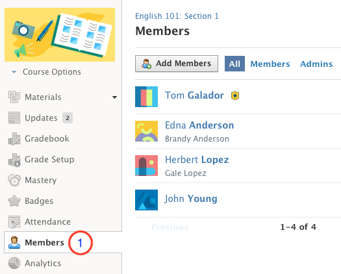Open the Materials dropdown arrow
This screenshot has width=341, height=274.
pos(114,97)
